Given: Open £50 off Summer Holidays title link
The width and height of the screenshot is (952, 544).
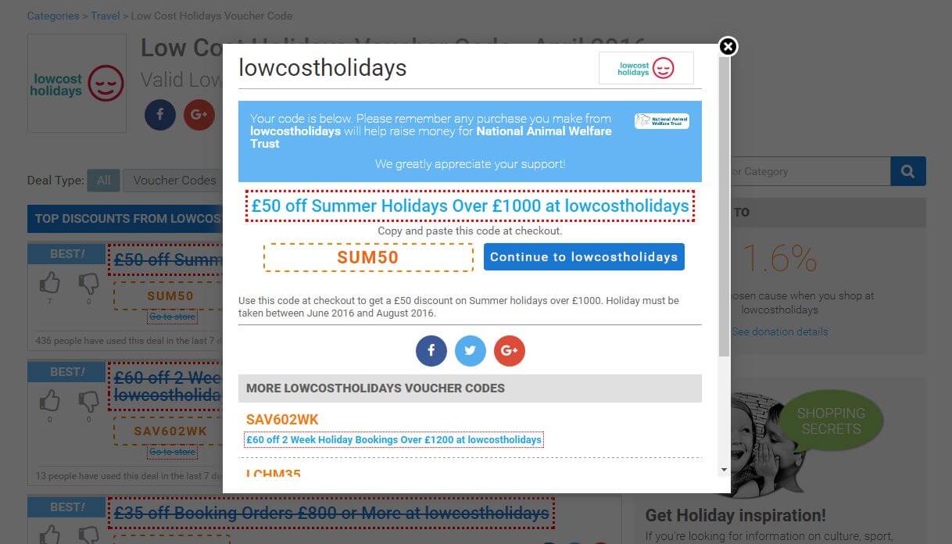Looking at the screenshot, I should pyautogui.click(x=470, y=206).
